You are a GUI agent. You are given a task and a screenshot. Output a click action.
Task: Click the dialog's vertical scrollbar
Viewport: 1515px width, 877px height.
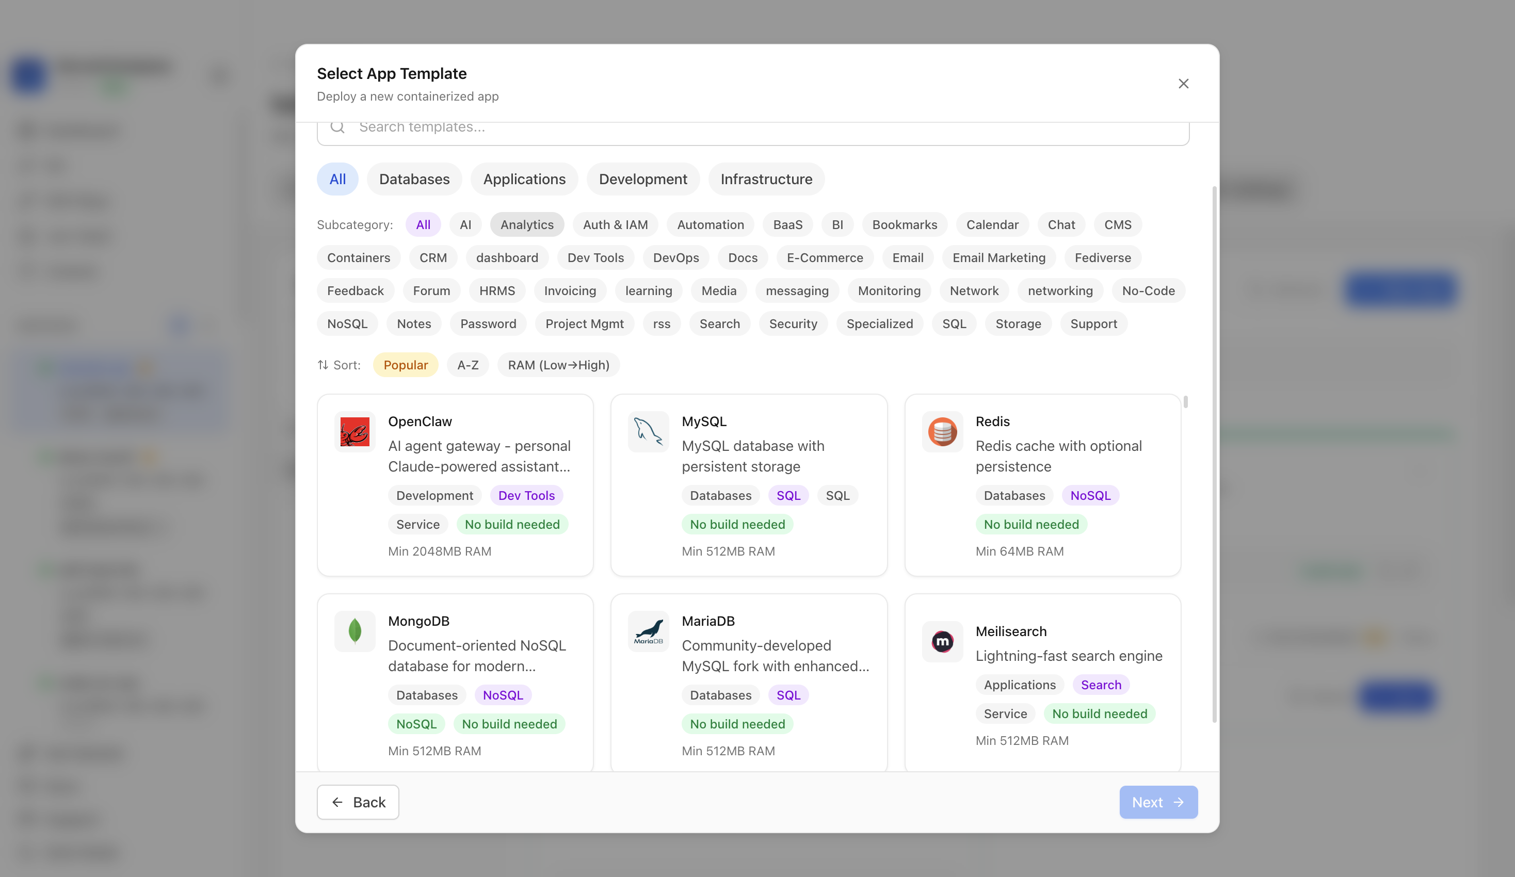[x=1214, y=454]
